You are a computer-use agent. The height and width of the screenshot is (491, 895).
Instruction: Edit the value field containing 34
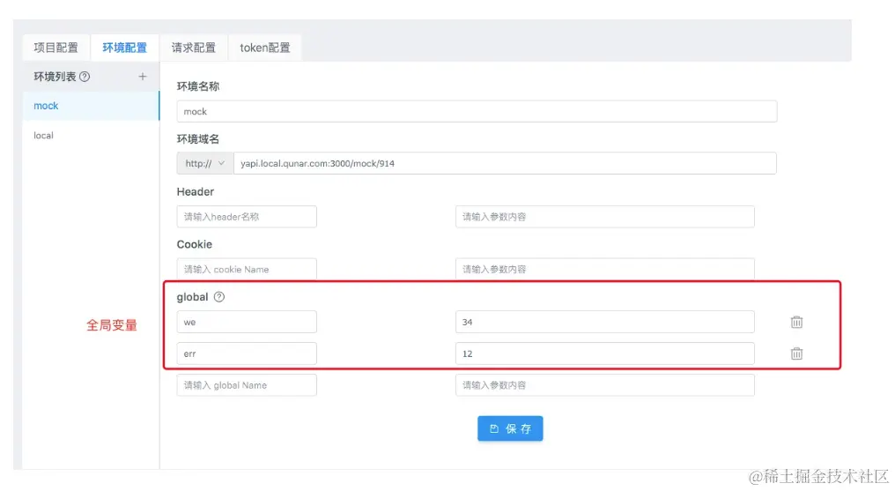(x=604, y=322)
